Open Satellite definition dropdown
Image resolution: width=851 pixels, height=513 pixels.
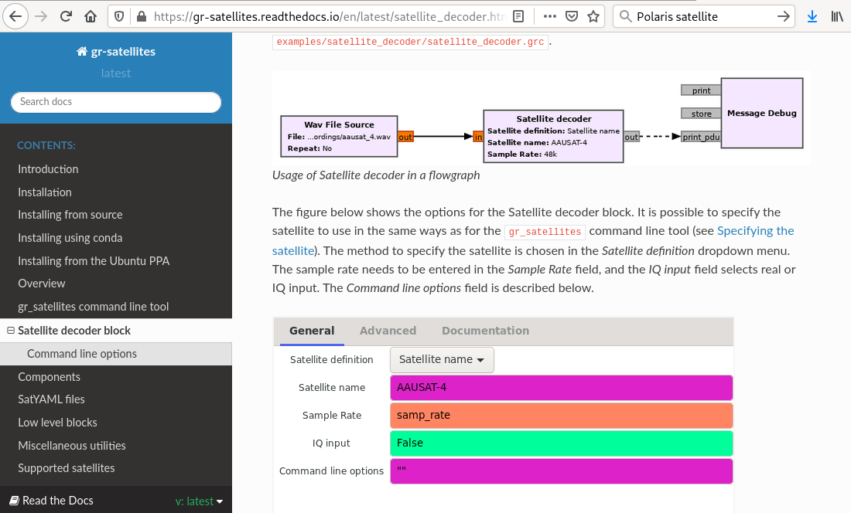point(442,360)
